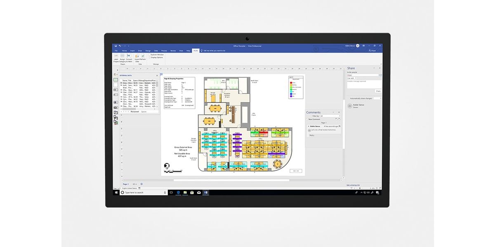
Task: Click the Refresh data icon
Action: tap(143, 56)
